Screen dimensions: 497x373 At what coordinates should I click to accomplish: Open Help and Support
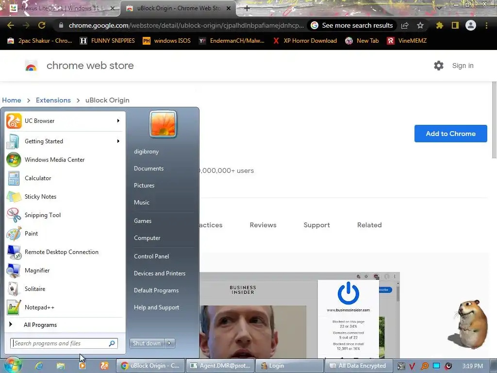[x=156, y=307]
